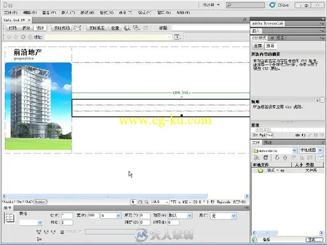Screen dimensions: 327x245
Task: Click home icon in navigation bar
Action: coord(30,37)
